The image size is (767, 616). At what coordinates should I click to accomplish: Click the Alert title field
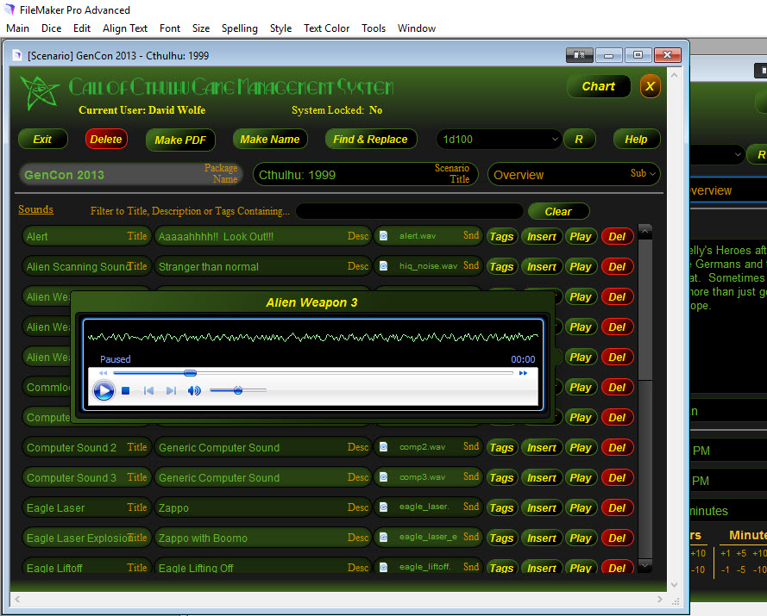86,236
